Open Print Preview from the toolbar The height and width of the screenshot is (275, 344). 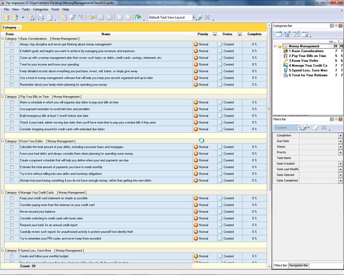coord(50,18)
